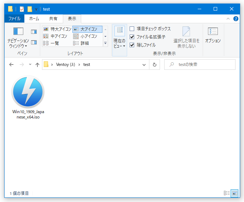
Task: Open Customize Quick Access Toolbar dropdown
Action: tap(36, 10)
